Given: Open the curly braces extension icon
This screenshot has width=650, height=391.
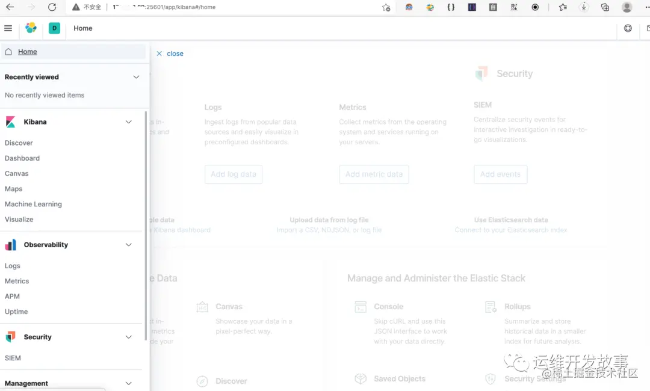Looking at the screenshot, I should [x=451, y=7].
